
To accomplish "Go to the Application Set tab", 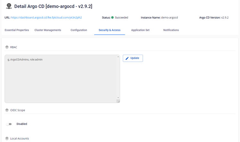I will [x=140, y=30].
